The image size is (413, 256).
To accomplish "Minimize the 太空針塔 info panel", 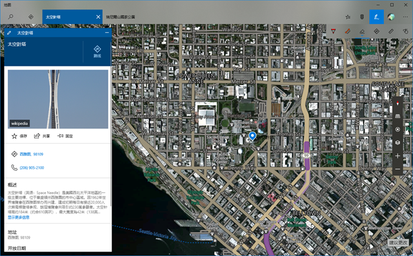I will (107, 33).
